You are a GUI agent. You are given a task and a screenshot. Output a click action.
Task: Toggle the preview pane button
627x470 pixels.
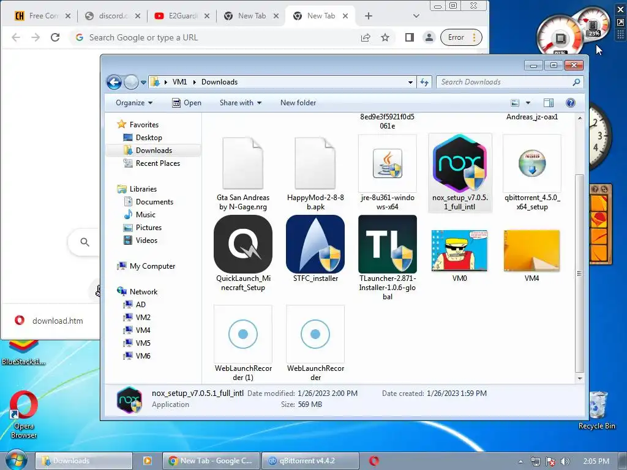[x=549, y=103]
